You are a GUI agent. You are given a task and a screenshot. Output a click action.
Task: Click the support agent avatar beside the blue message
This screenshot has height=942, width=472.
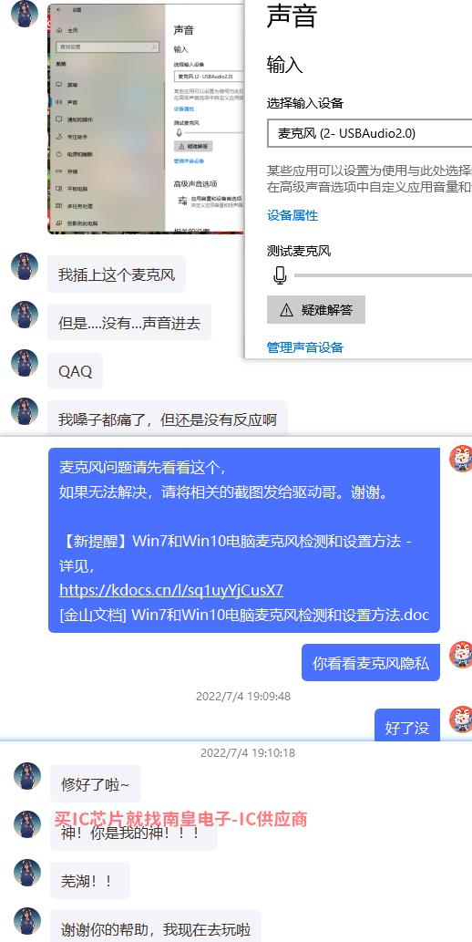(462, 459)
